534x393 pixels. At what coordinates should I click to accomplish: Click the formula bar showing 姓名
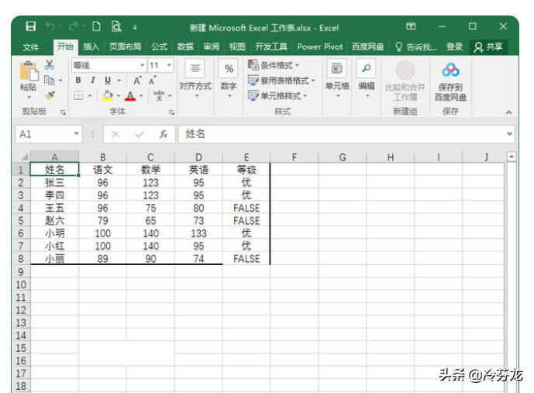343,134
